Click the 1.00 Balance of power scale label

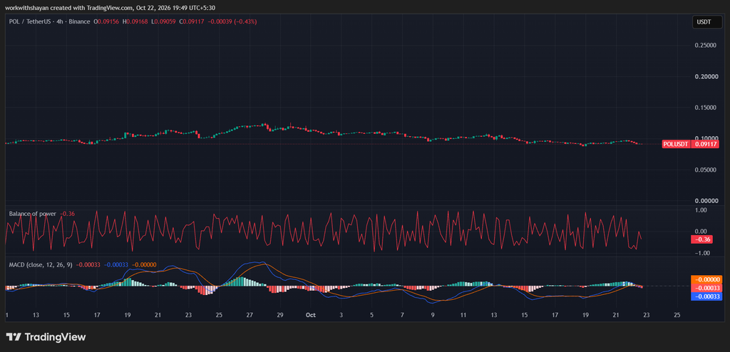701,210
